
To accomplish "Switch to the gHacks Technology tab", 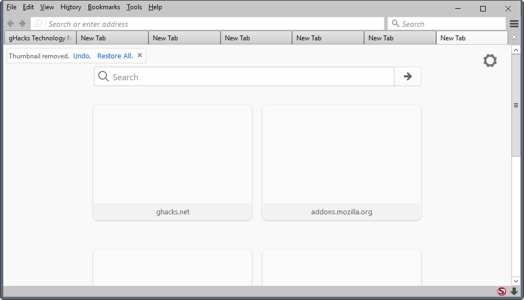I will (40, 38).
